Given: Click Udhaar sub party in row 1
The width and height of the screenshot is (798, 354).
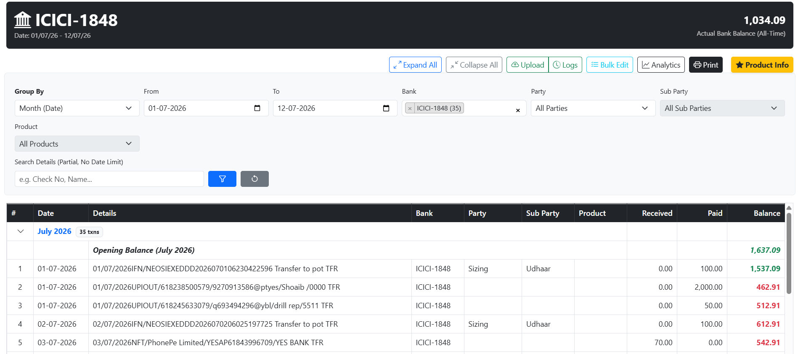Looking at the screenshot, I should [538, 269].
